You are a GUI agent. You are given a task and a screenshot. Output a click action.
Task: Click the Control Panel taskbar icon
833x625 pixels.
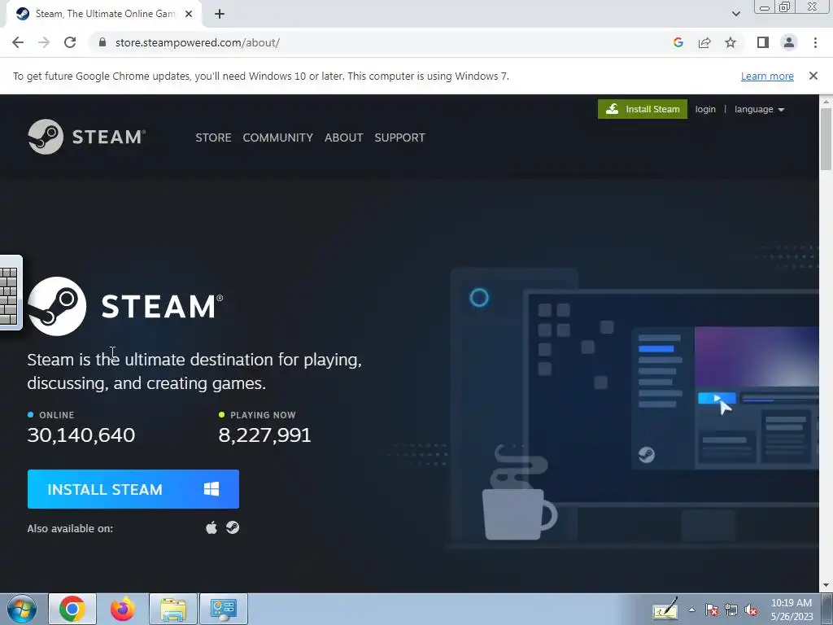click(224, 609)
